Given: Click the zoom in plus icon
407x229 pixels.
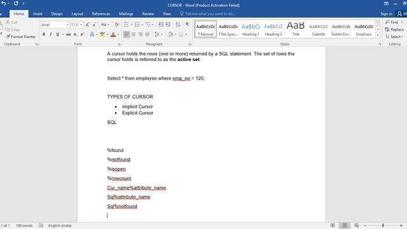Looking at the screenshot, I should (401, 225).
